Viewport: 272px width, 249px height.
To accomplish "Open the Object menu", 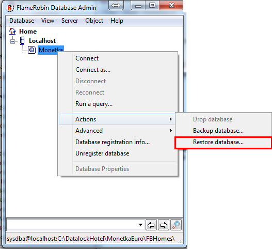I will click(x=94, y=21).
